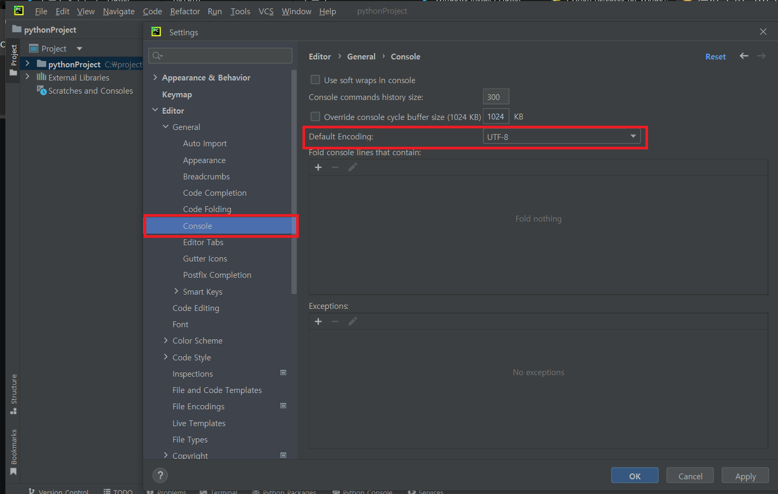The width and height of the screenshot is (778, 494).
Task: Select Keymap in the settings tree
Action: coord(177,94)
